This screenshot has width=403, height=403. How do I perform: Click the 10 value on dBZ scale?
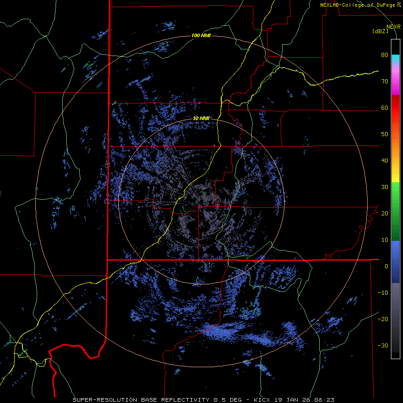(x=385, y=240)
